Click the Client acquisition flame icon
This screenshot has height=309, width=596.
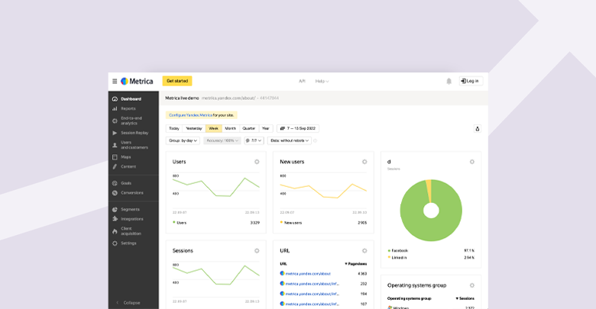click(x=115, y=231)
